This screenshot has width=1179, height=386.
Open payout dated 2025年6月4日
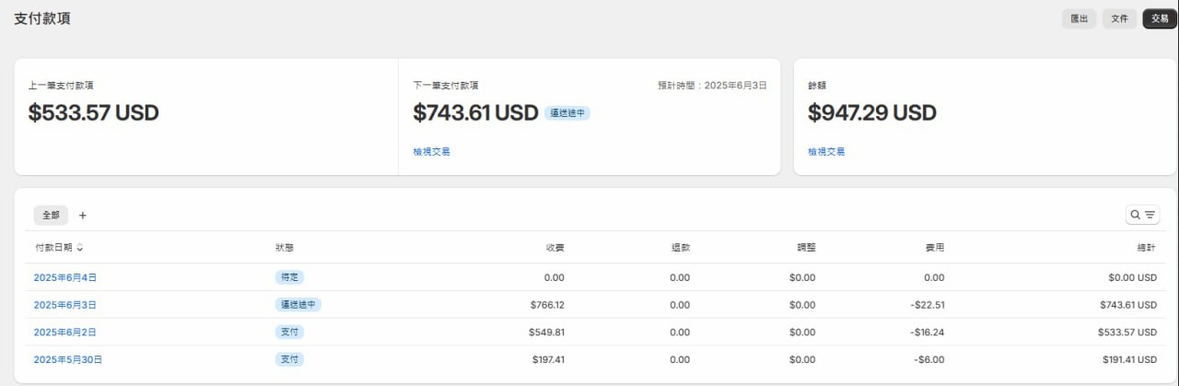click(65, 277)
